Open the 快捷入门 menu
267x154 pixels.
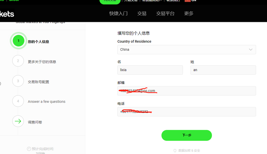coord(118,13)
